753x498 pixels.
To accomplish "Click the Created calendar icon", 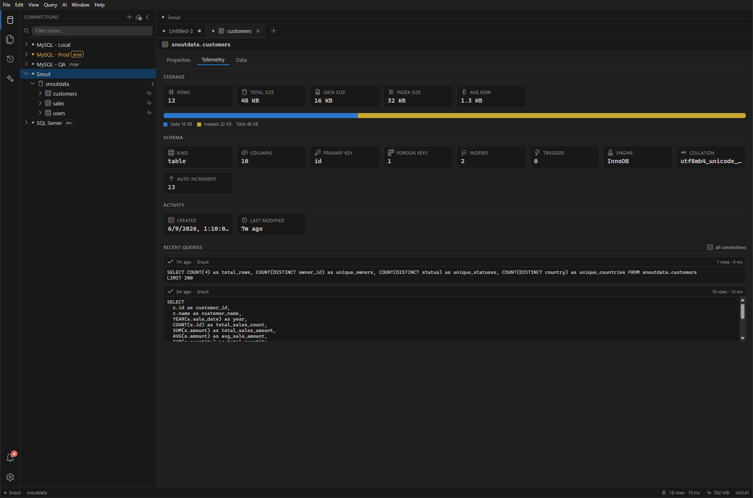I will coord(171,220).
